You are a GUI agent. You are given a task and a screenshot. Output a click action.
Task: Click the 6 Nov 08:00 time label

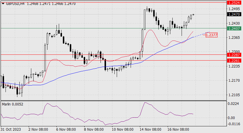click(x=66, y=130)
